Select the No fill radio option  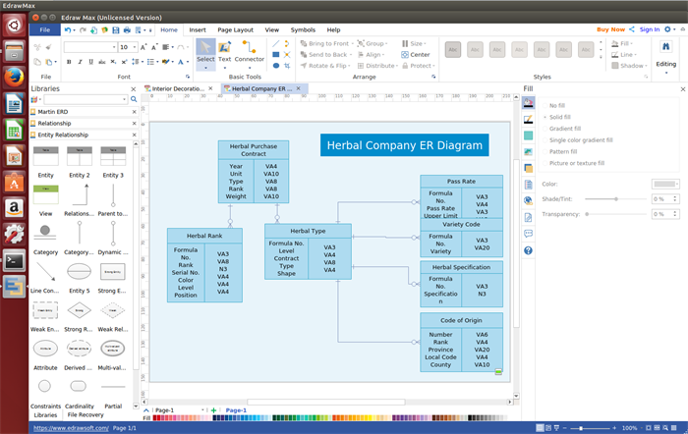557,105
